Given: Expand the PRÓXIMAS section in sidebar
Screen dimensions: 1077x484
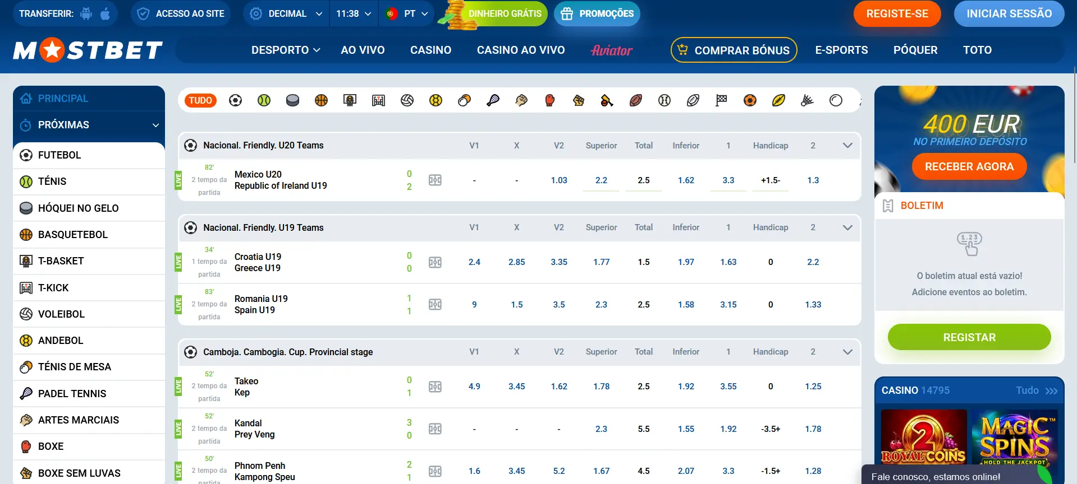Looking at the screenshot, I should 89,125.
